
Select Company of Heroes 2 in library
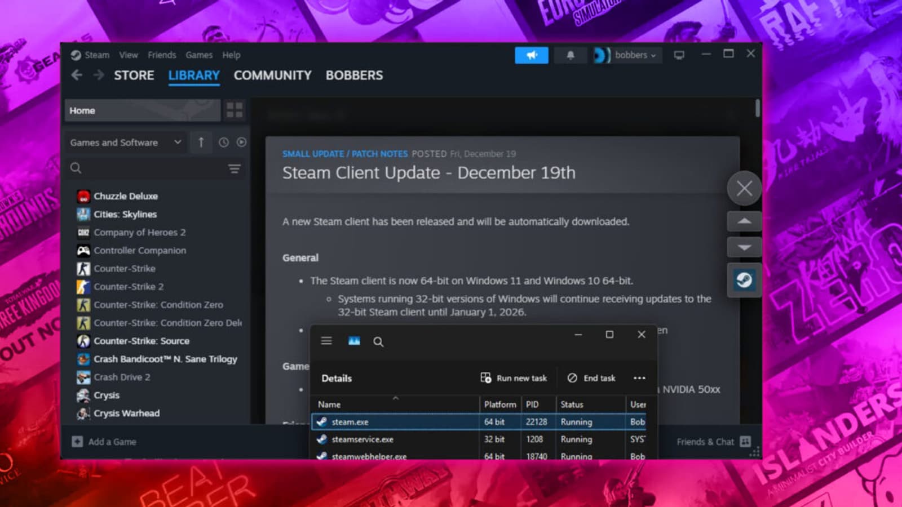[139, 232]
